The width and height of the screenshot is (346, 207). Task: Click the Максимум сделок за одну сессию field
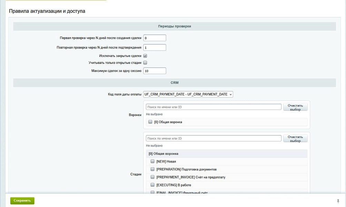155,71
